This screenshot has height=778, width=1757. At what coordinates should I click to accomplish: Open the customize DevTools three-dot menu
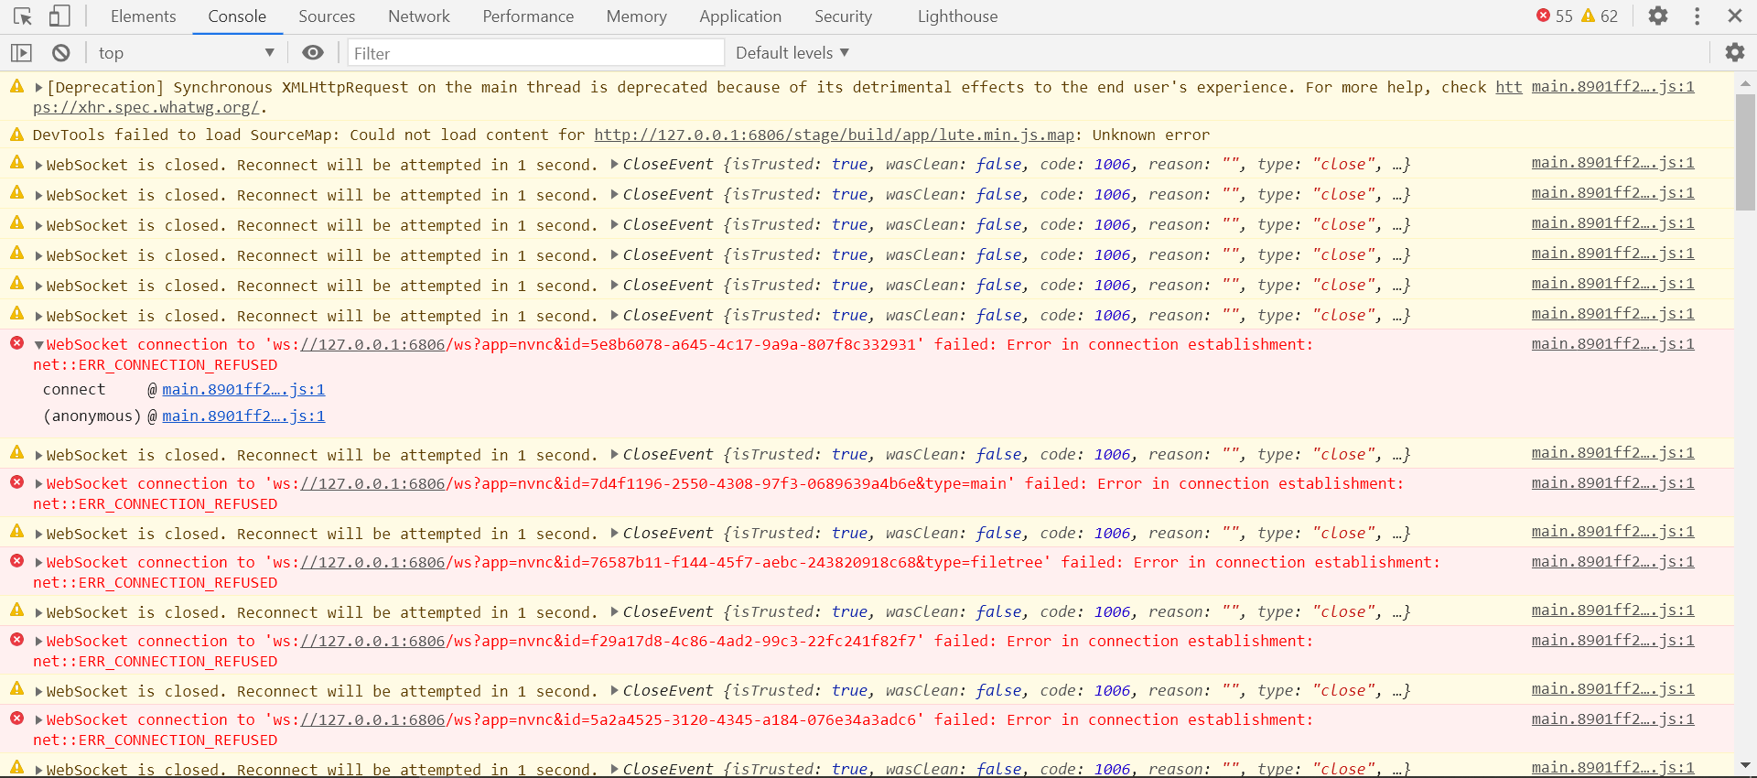[1698, 16]
